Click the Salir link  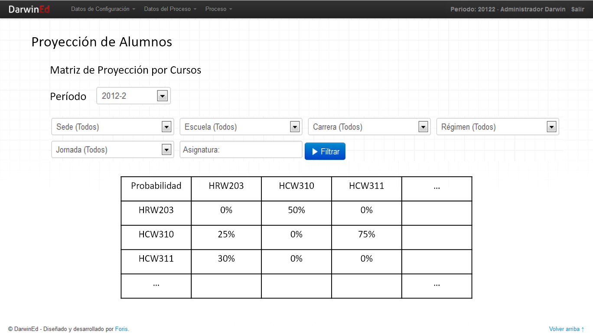(577, 9)
